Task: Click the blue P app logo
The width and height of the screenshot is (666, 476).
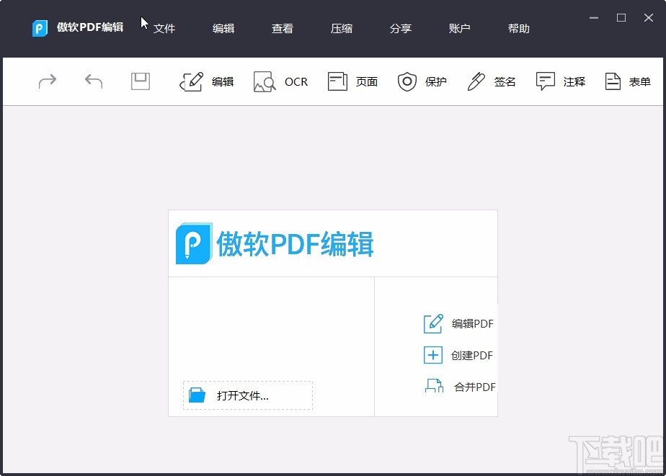Action: (x=40, y=29)
